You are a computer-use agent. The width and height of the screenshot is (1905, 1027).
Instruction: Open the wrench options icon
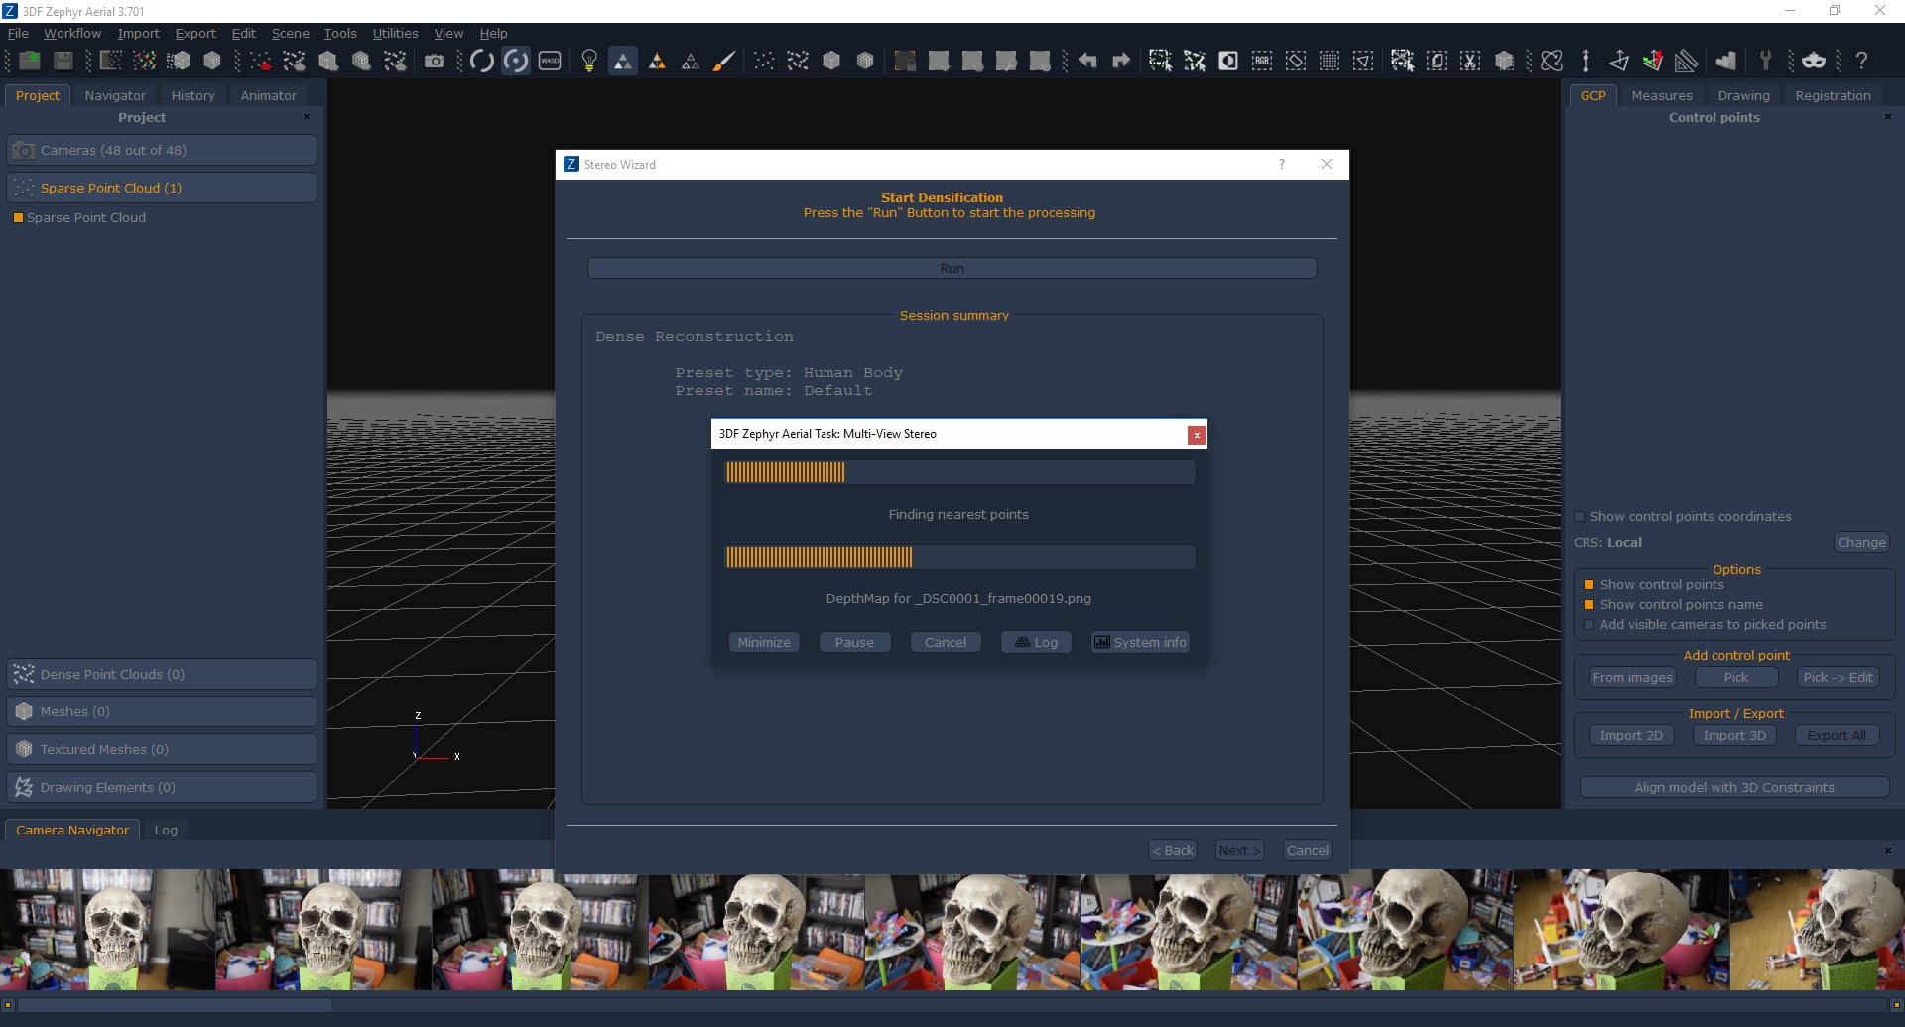click(x=1765, y=61)
